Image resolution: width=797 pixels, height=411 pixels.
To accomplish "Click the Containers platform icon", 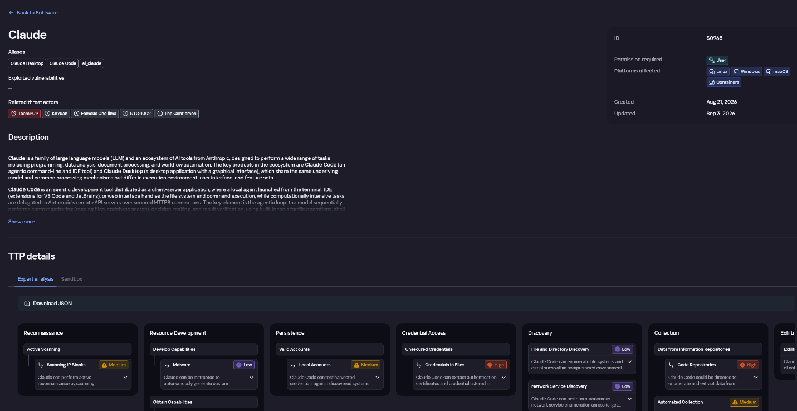I will point(712,82).
